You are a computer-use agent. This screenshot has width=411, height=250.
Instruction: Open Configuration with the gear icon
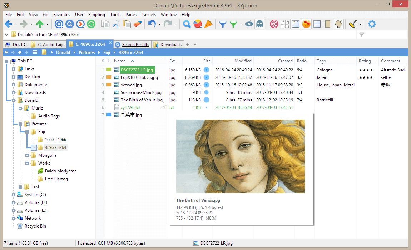pos(372,24)
